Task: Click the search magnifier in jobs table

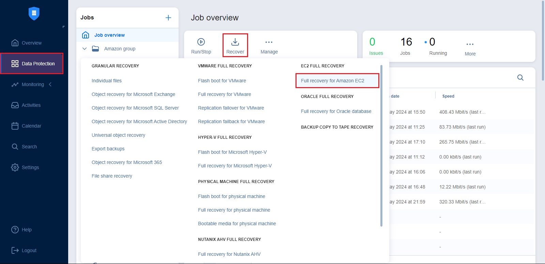Action: [x=520, y=78]
